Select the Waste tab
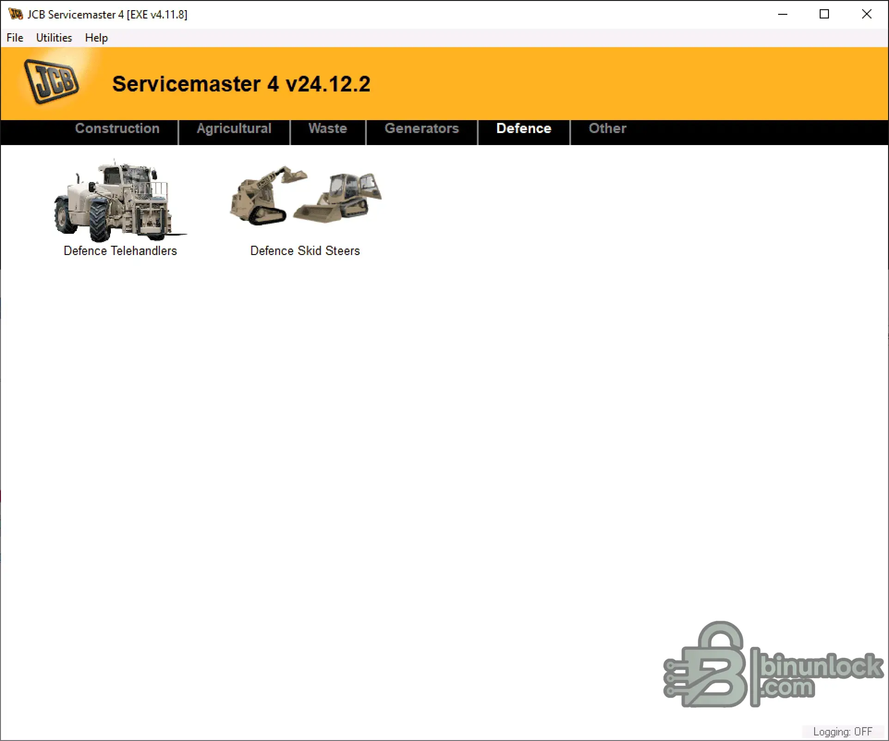Screen dimensions: 889x741 (x=328, y=128)
